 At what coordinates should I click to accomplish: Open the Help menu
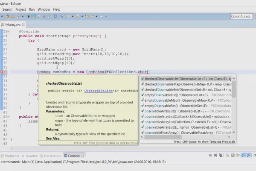(57, 9)
